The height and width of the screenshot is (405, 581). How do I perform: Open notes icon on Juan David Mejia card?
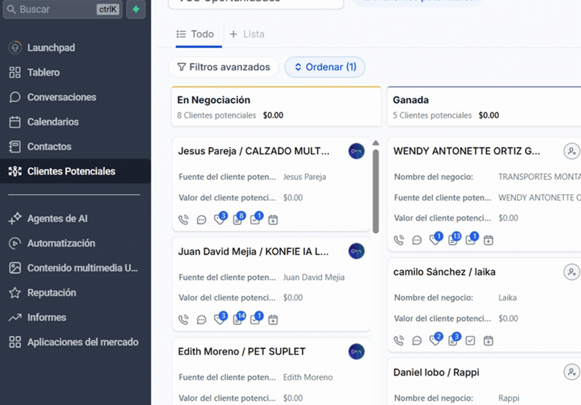[x=237, y=320]
